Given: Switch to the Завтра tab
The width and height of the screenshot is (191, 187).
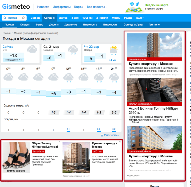Looking at the screenshot, I should coord(63,18).
